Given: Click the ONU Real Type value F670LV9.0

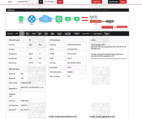Looking at the screenshot, I should pos(24,105).
